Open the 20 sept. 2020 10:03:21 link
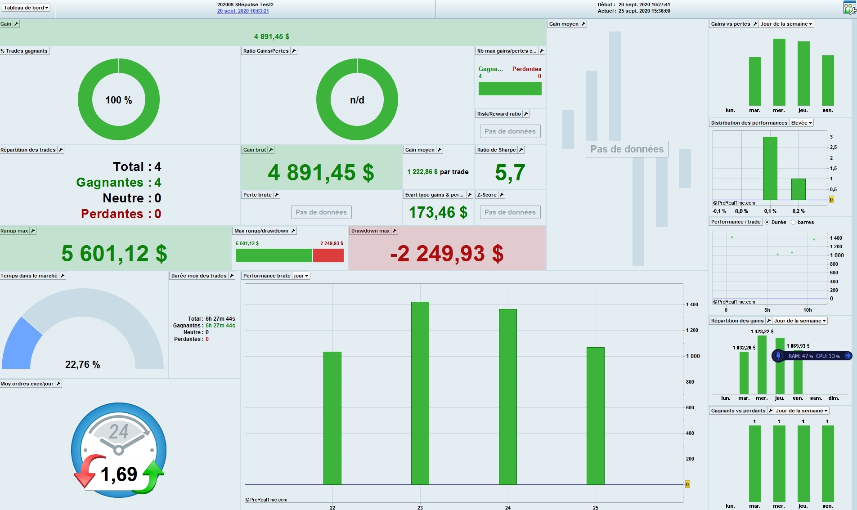The image size is (857, 510). [x=243, y=11]
